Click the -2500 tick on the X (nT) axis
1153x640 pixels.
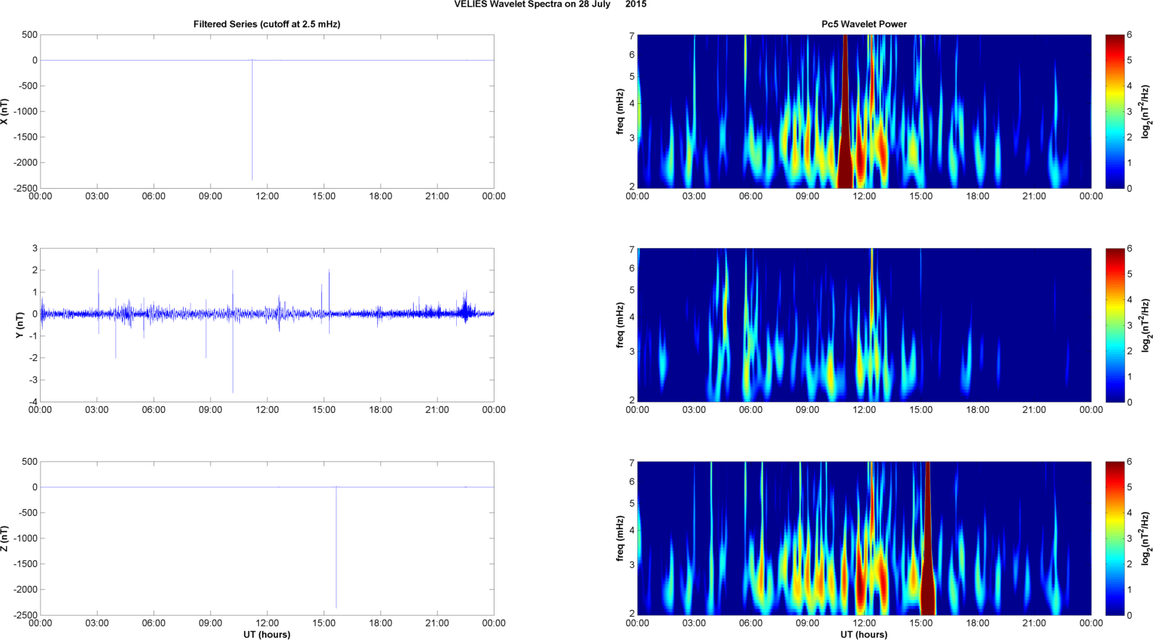pyautogui.click(x=25, y=189)
